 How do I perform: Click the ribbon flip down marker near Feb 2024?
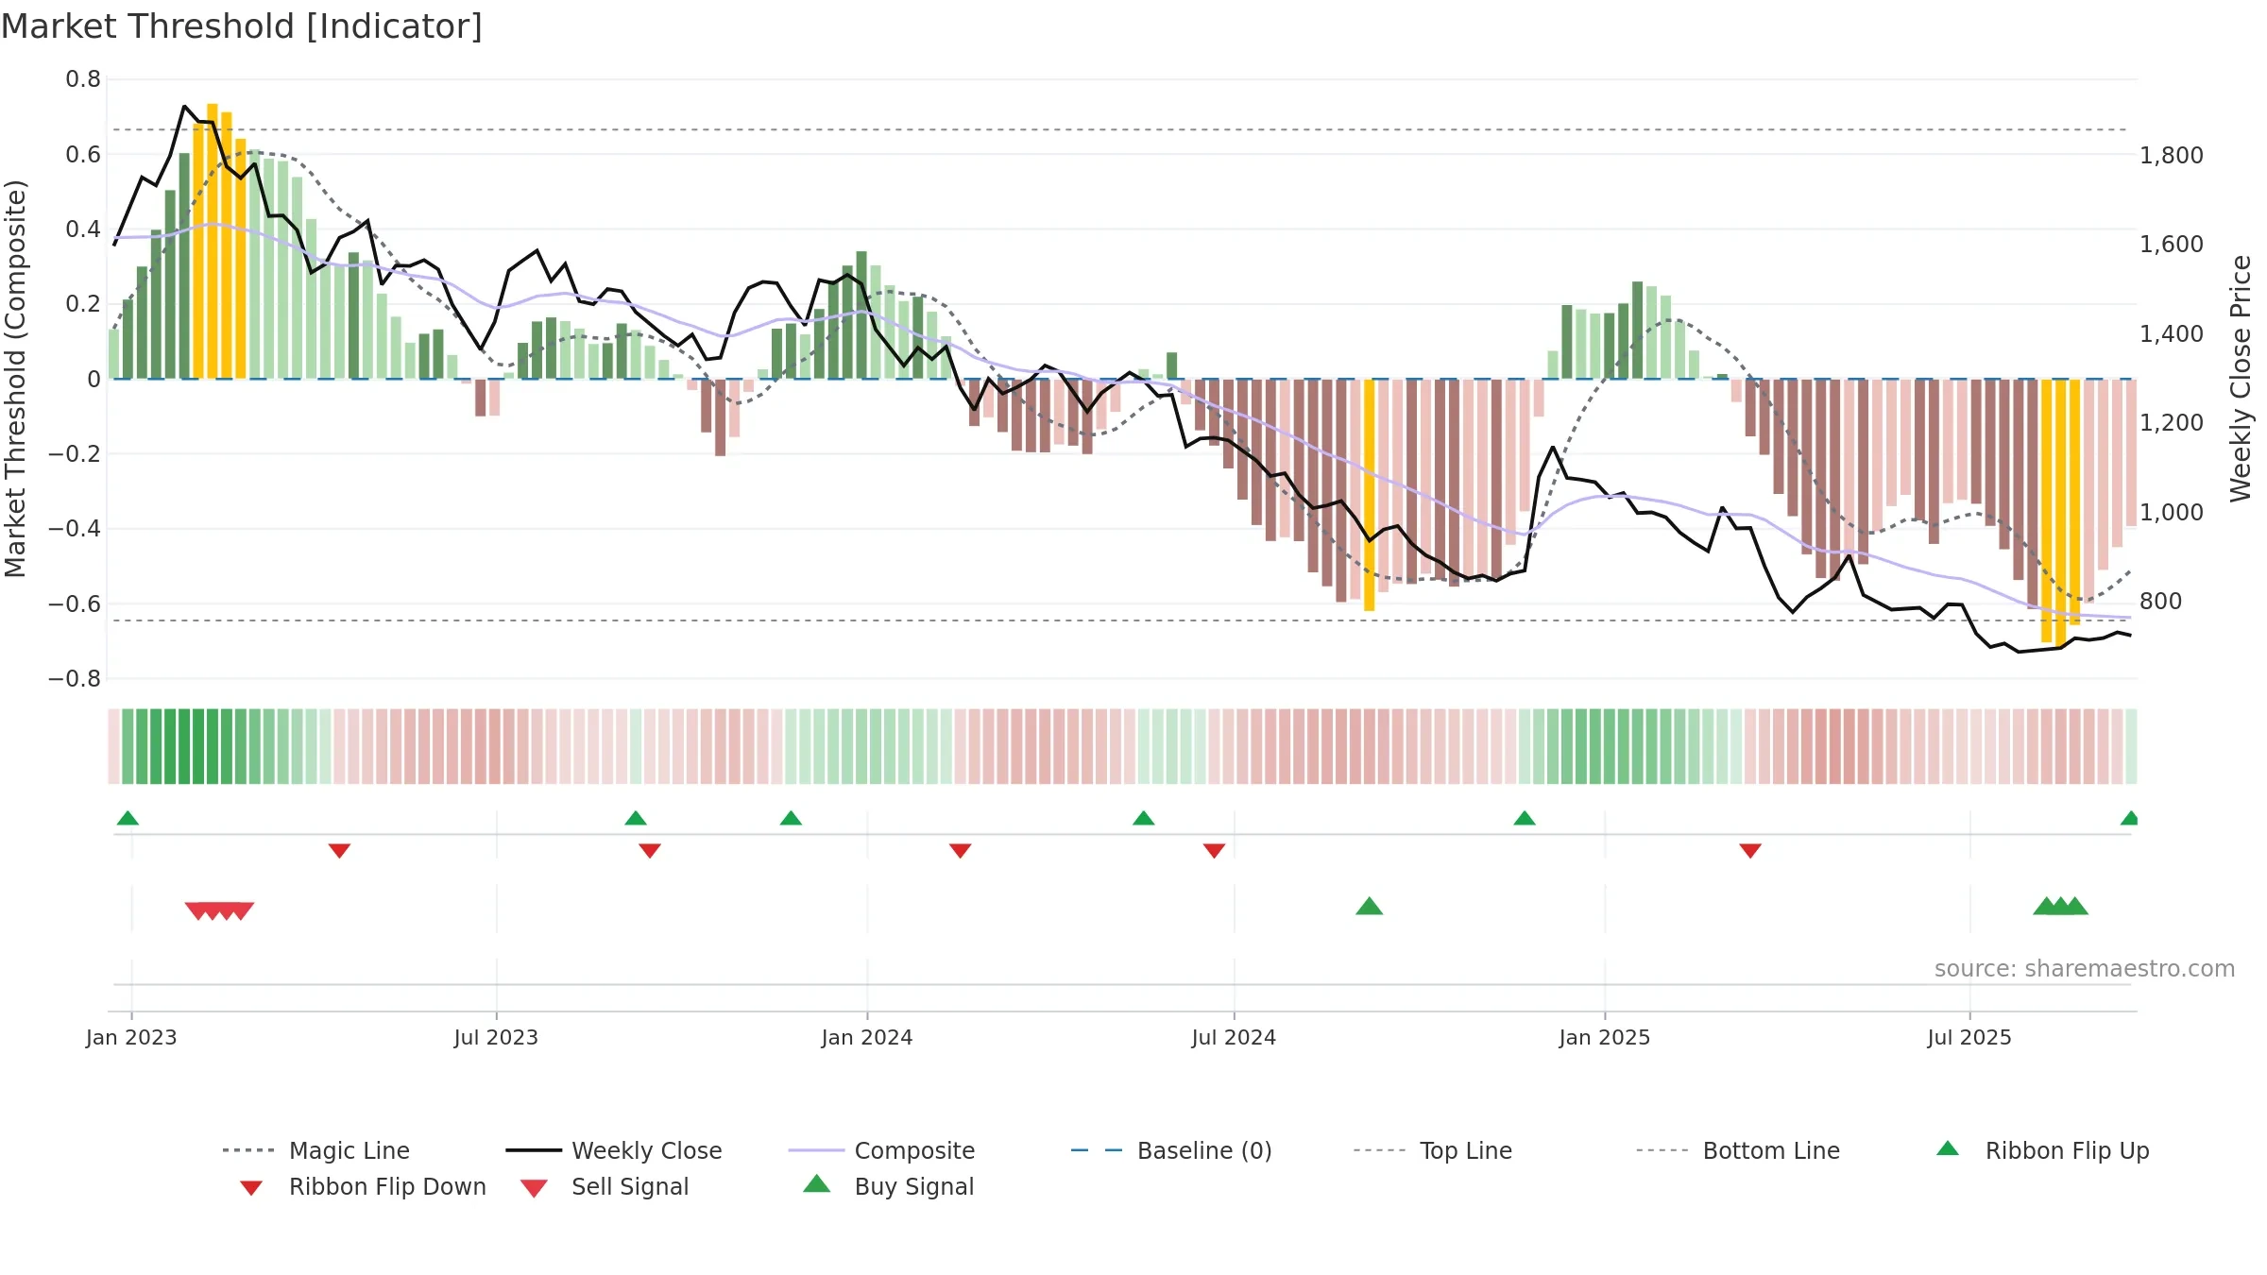[961, 851]
